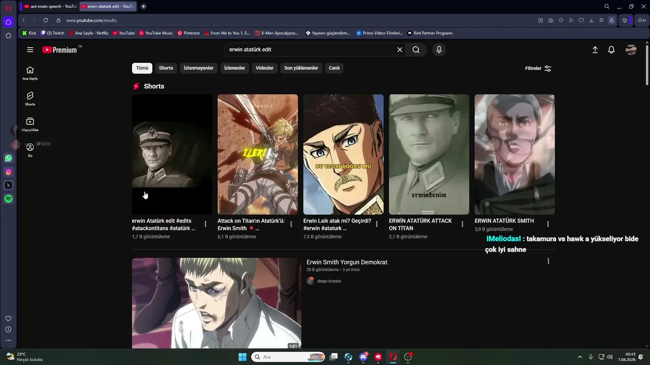Select the Son yüklenenler filter chip
The height and width of the screenshot is (365, 650).
click(301, 68)
